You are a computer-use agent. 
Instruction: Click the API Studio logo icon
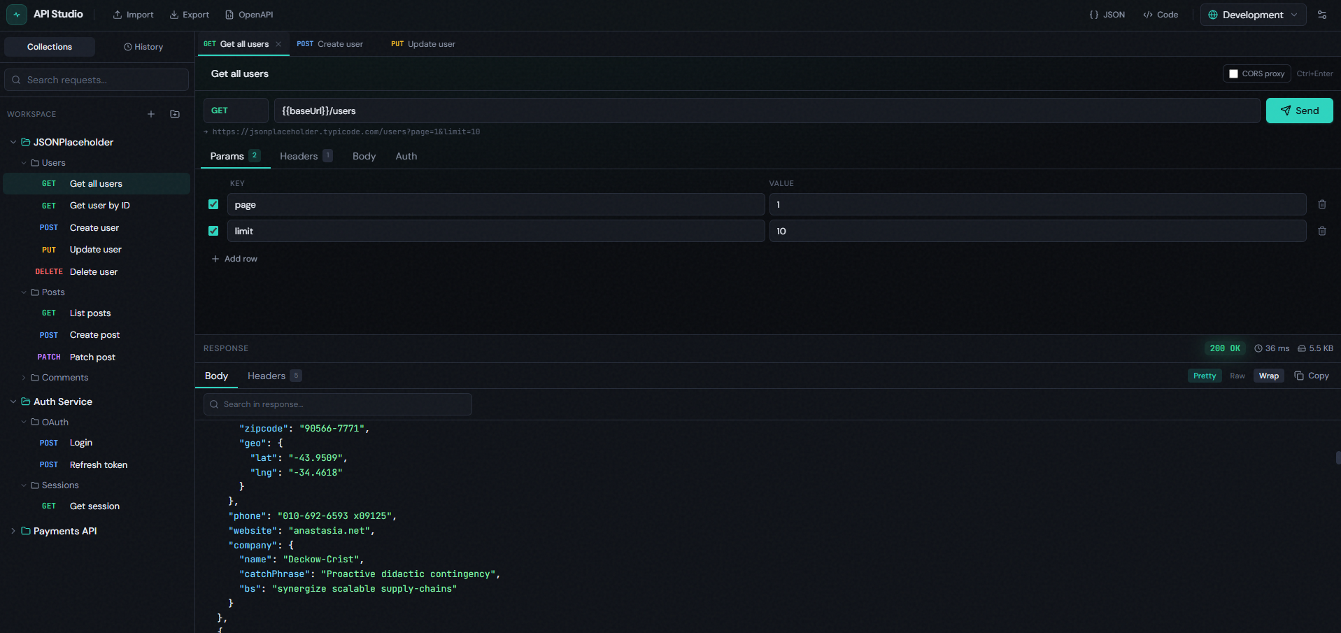17,14
